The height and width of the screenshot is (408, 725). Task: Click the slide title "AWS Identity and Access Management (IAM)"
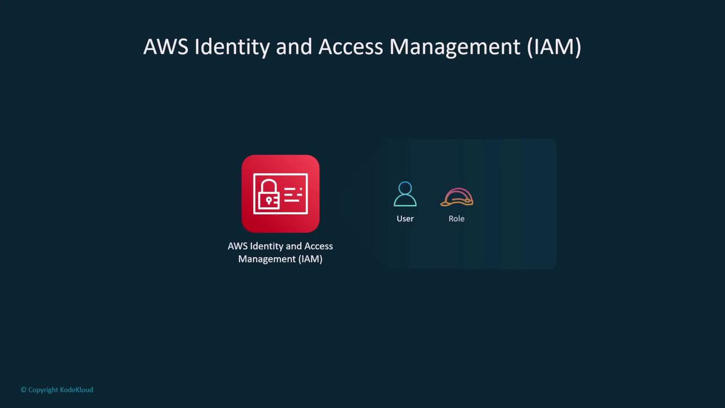[362, 47]
